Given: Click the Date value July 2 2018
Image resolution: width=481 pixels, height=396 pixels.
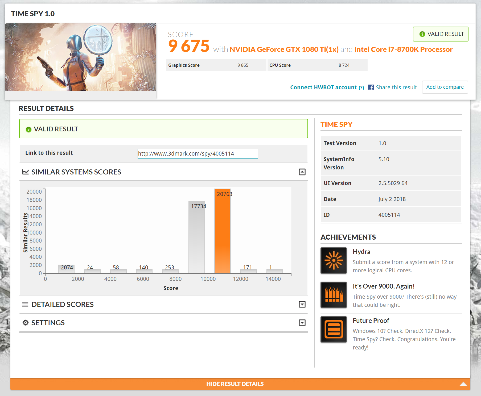Looking at the screenshot, I should pyautogui.click(x=392, y=199).
